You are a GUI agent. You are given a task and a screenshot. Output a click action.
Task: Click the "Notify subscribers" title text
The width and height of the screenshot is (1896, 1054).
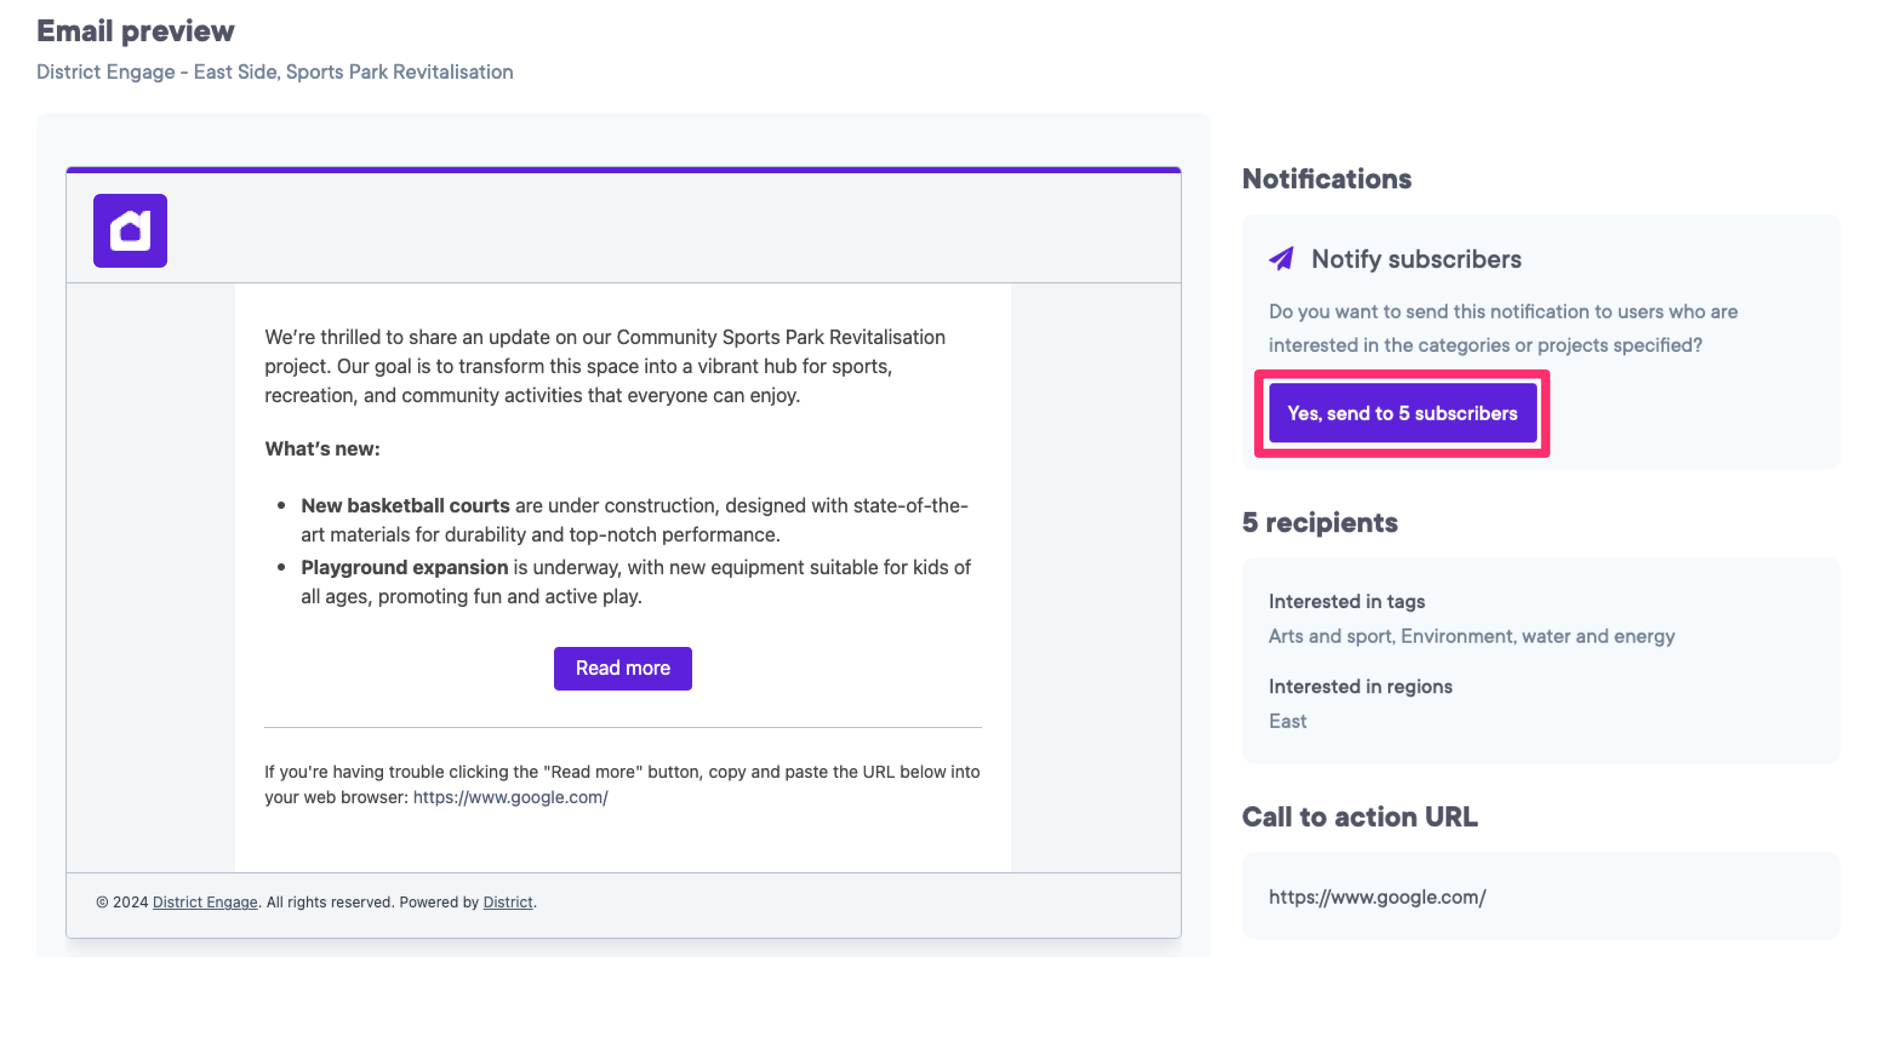point(1416,259)
